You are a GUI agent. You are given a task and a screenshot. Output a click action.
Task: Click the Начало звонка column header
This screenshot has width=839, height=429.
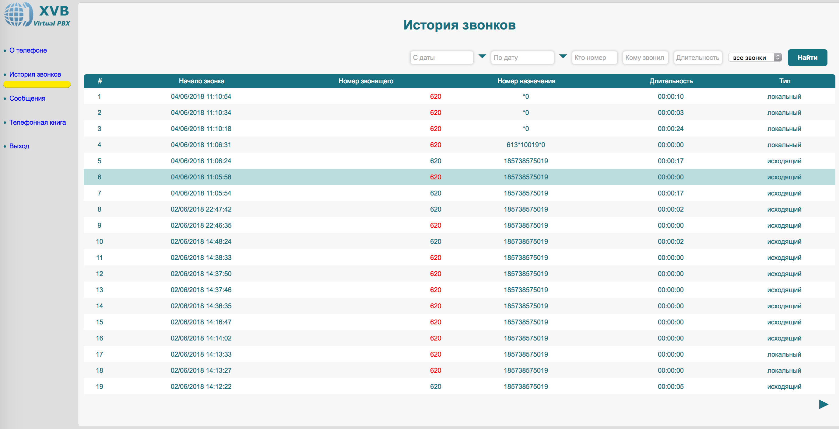tap(201, 81)
